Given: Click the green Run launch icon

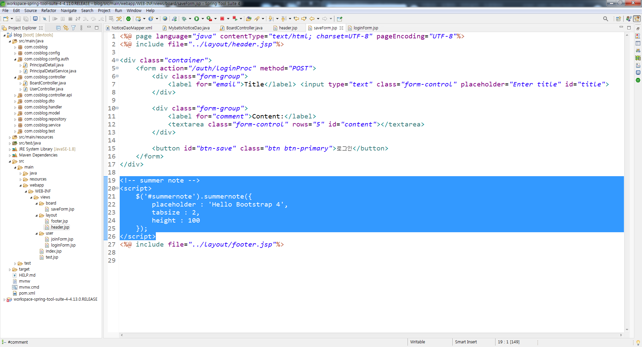Looking at the screenshot, I should 197,19.
